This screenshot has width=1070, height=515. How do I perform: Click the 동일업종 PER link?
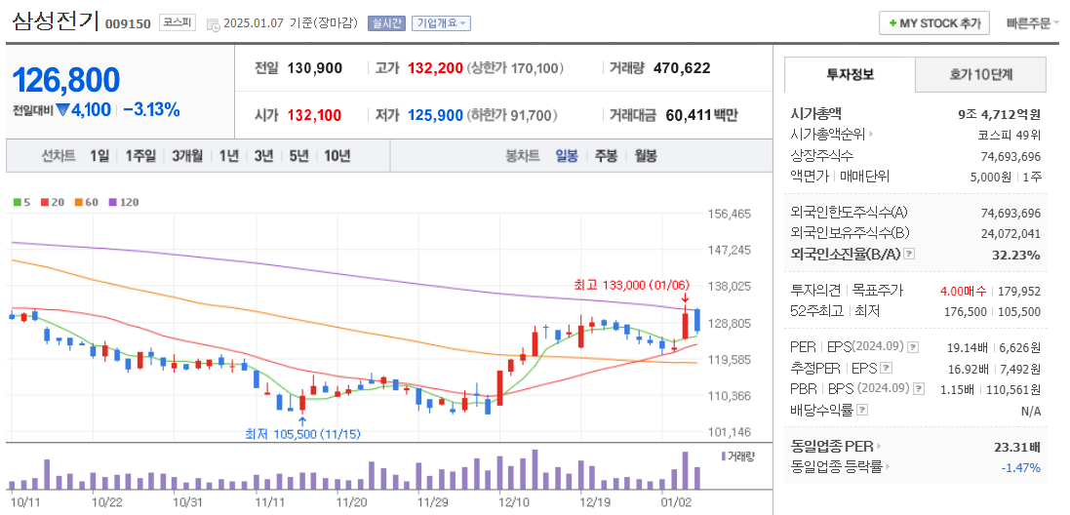(832, 447)
